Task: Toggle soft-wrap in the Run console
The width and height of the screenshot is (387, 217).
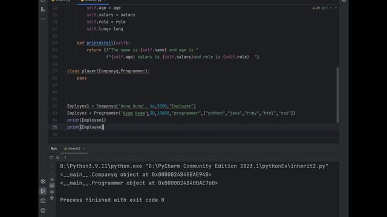Action: (x=52, y=180)
